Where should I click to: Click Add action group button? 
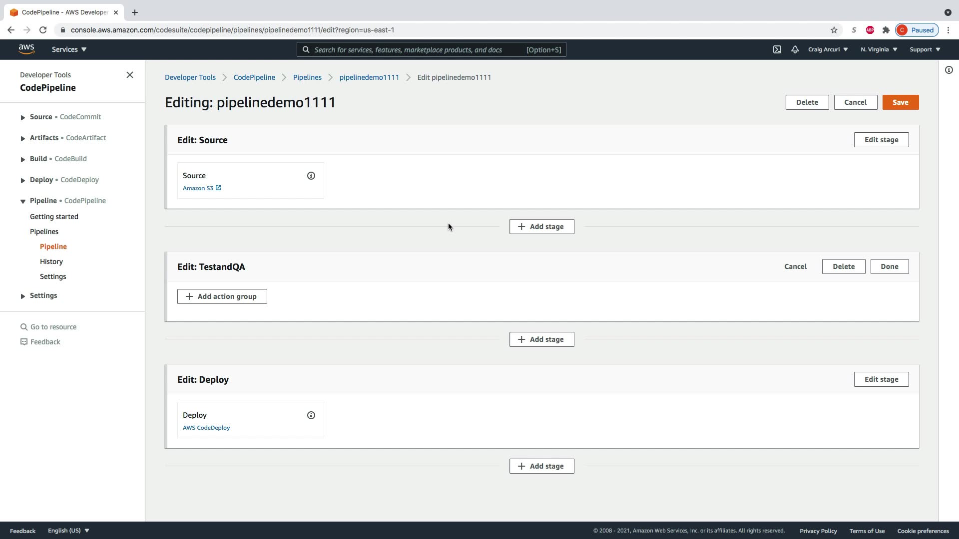222,296
